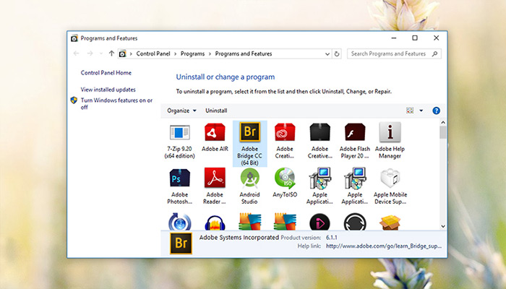Click the program list scrollbar down arrow
The height and width of the screenshot is (289, 506).
pyautogui.click(x=443, y=226)
